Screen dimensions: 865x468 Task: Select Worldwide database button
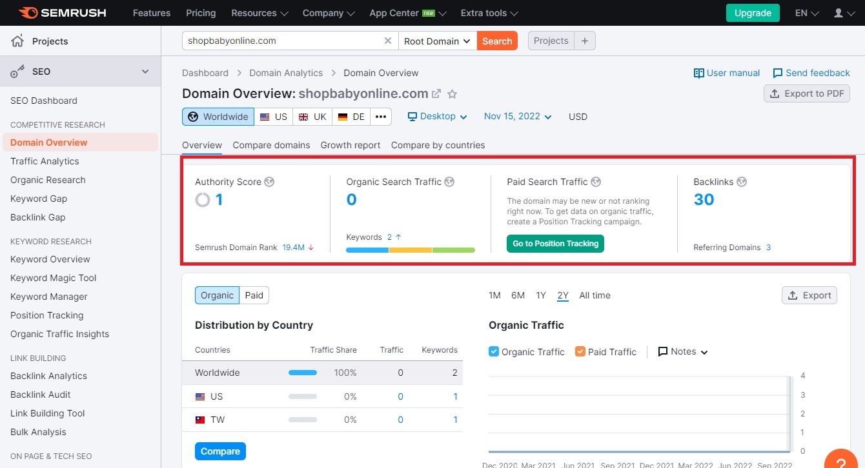[218, 117]
